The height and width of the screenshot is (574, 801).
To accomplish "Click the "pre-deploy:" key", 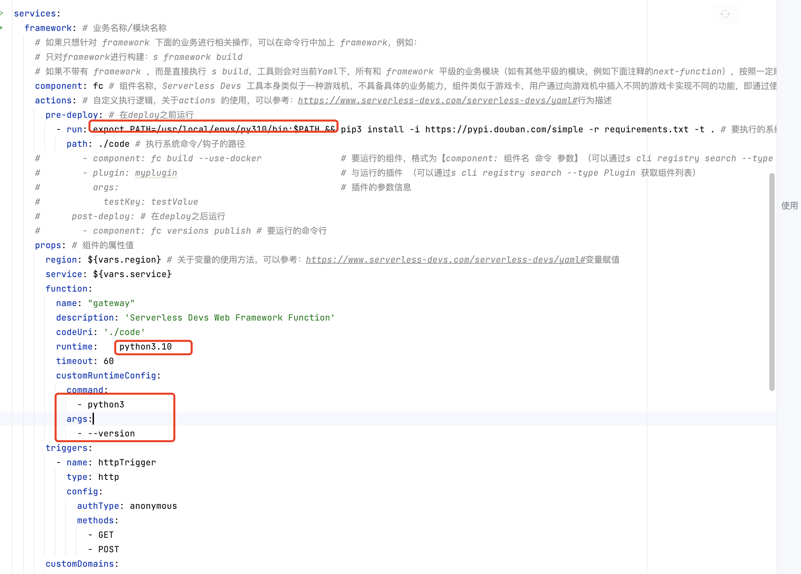I will click(x=74, y=115).
